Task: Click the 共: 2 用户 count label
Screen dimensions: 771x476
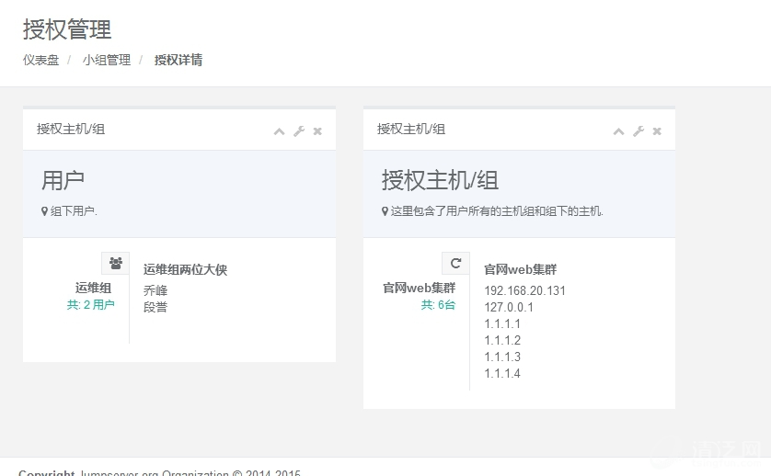Action: (90, 304)
